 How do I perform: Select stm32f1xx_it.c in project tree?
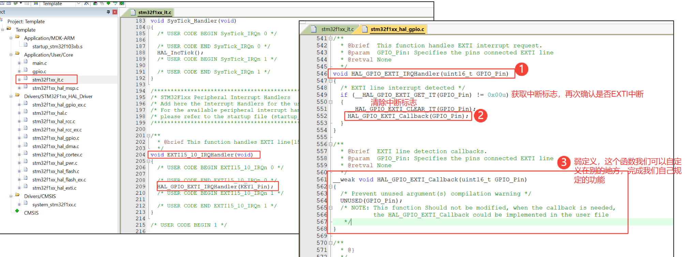48,80
